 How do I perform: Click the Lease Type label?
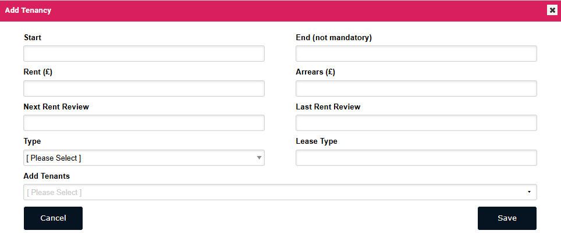(x=317, y=141)
